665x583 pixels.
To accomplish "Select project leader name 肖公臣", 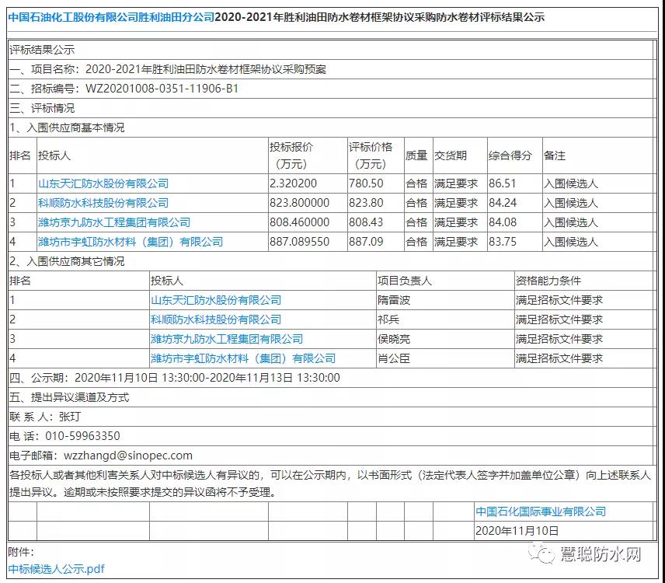I will (x=394, y=358).
